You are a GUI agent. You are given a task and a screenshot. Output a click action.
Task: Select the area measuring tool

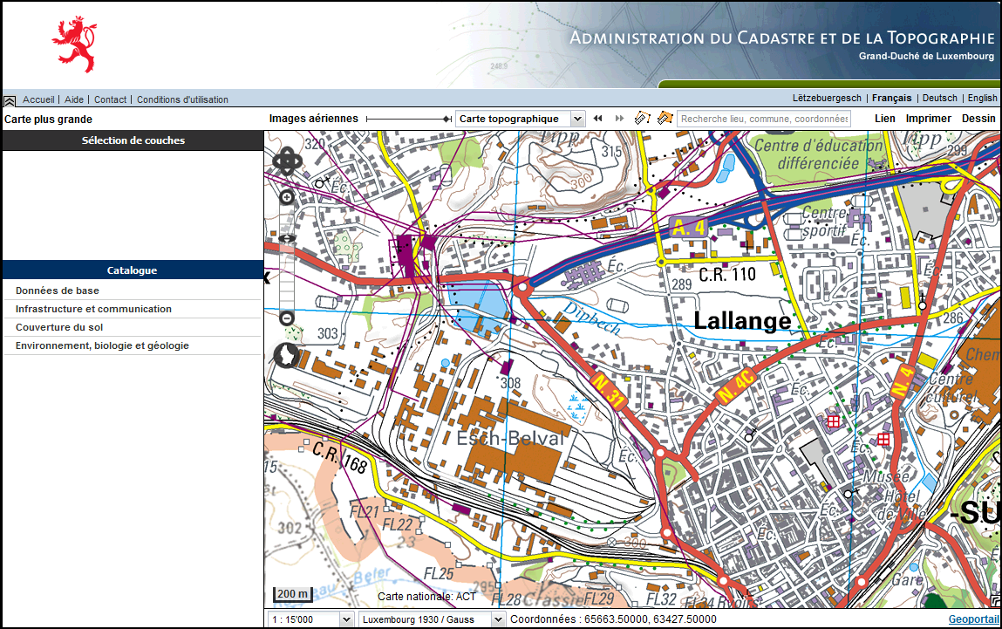click(665, 118)
